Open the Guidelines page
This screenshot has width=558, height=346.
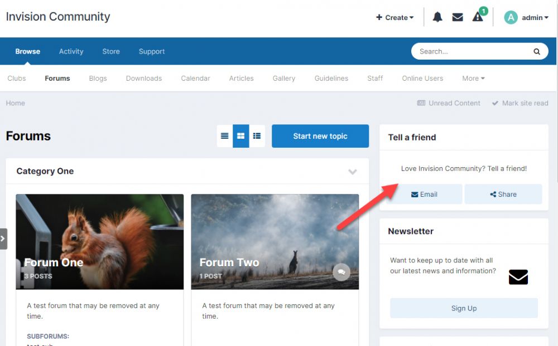(331, 78)
